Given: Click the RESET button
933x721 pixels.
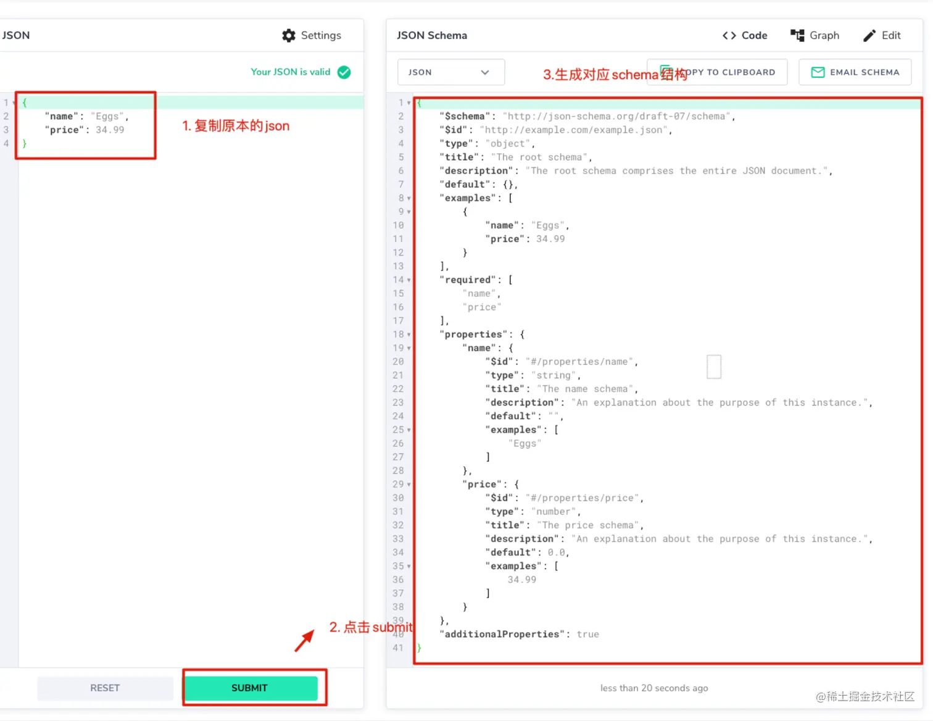Looking at the screenshot, I should click(x=105, y=688).
